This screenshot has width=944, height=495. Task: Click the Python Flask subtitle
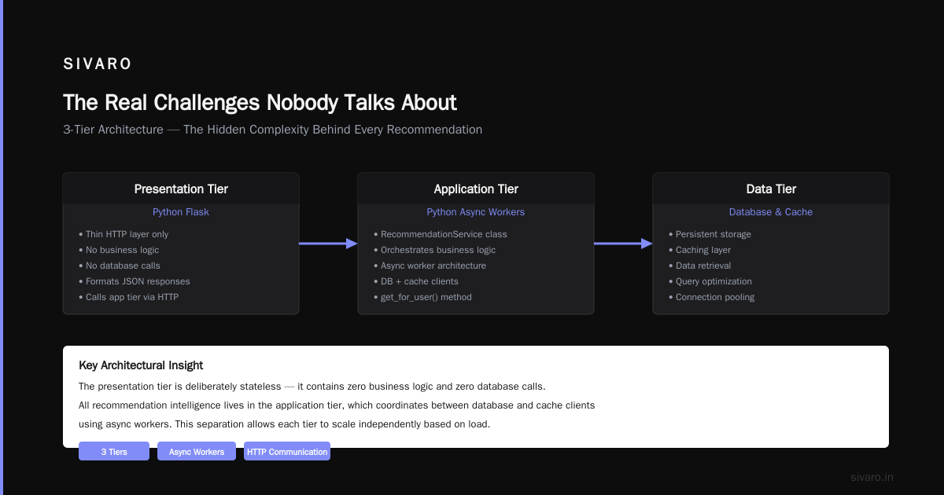point(181,212)
